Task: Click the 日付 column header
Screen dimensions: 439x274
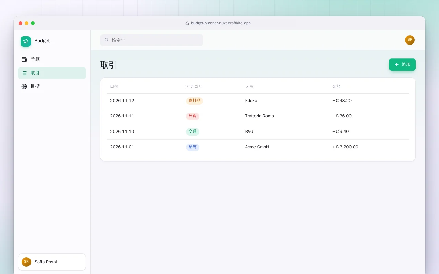Action: pos(114,87)
